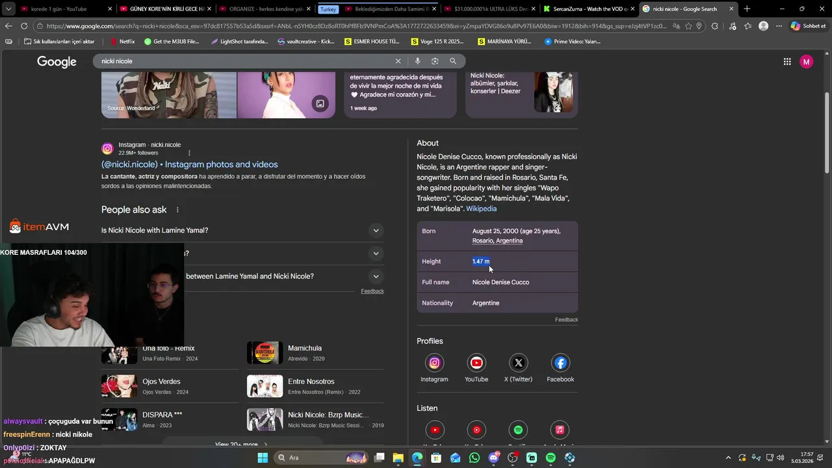
Task: Open the Entre Nosotros song result
Action: click(315, 386)
